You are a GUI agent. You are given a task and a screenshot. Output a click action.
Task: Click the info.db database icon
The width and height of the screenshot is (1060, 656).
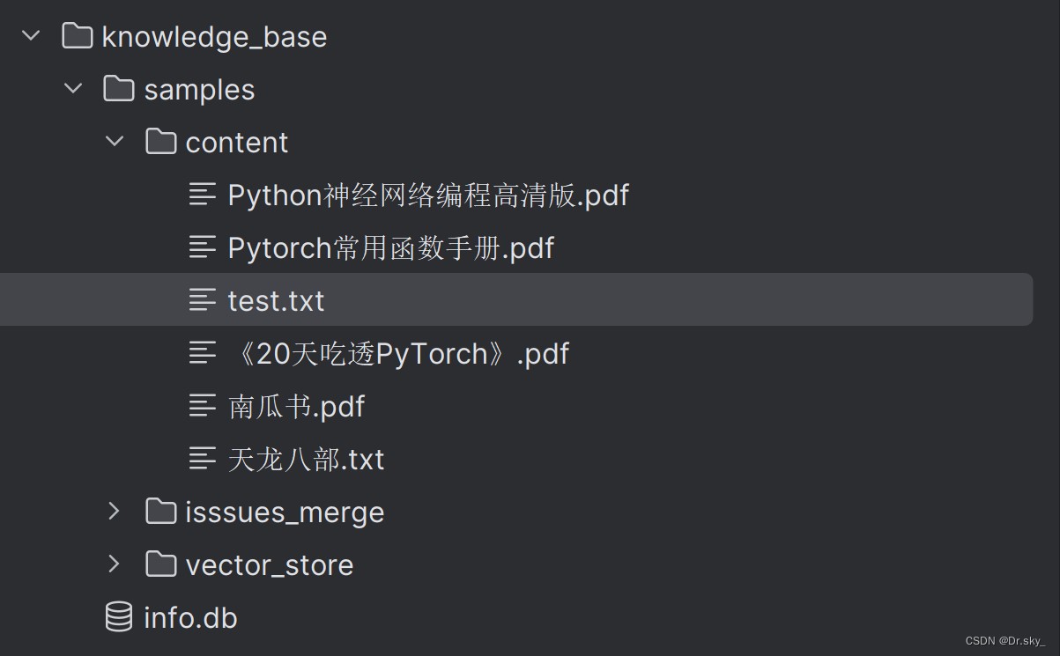(x=119, y=617)
